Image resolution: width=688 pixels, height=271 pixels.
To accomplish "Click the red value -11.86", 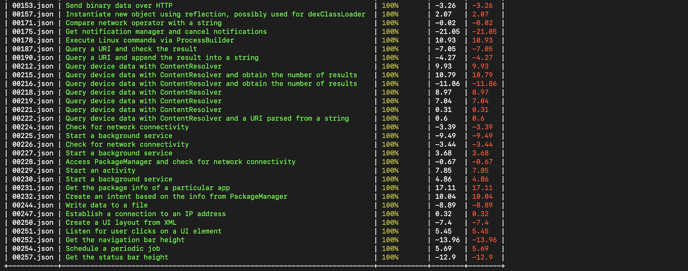I will pyautogui.click(x=484, y=83).
